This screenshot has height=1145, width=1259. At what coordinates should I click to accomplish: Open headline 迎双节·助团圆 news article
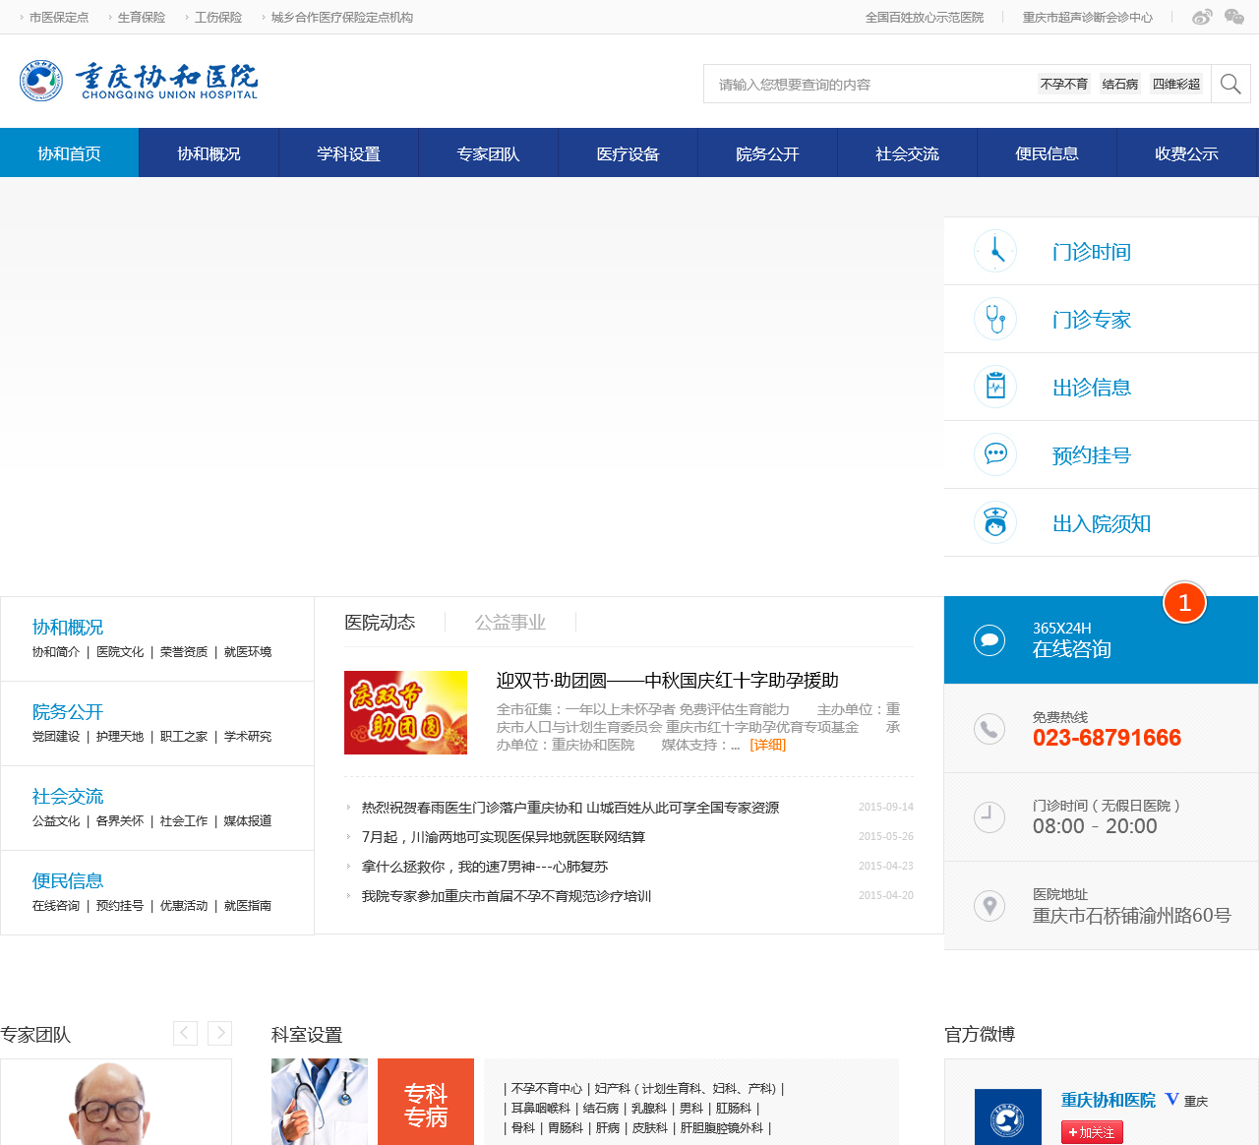click(x=668, y=681)
